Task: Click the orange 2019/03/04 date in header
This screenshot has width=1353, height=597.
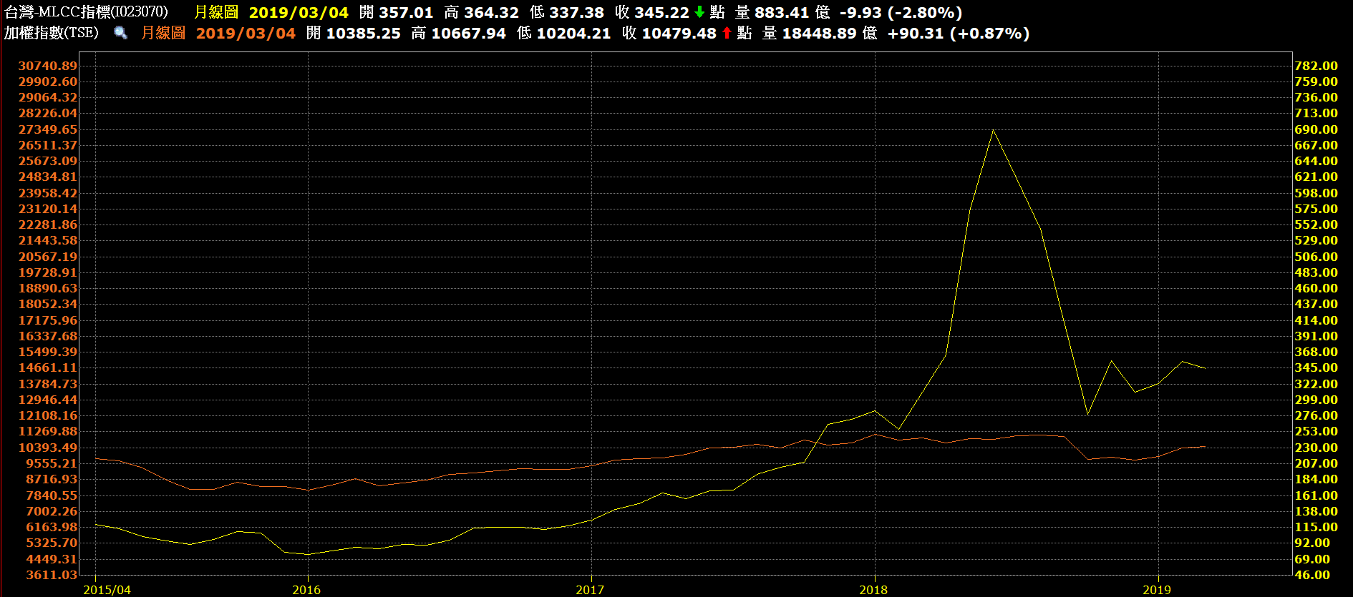Action: [x=246, y=33]
